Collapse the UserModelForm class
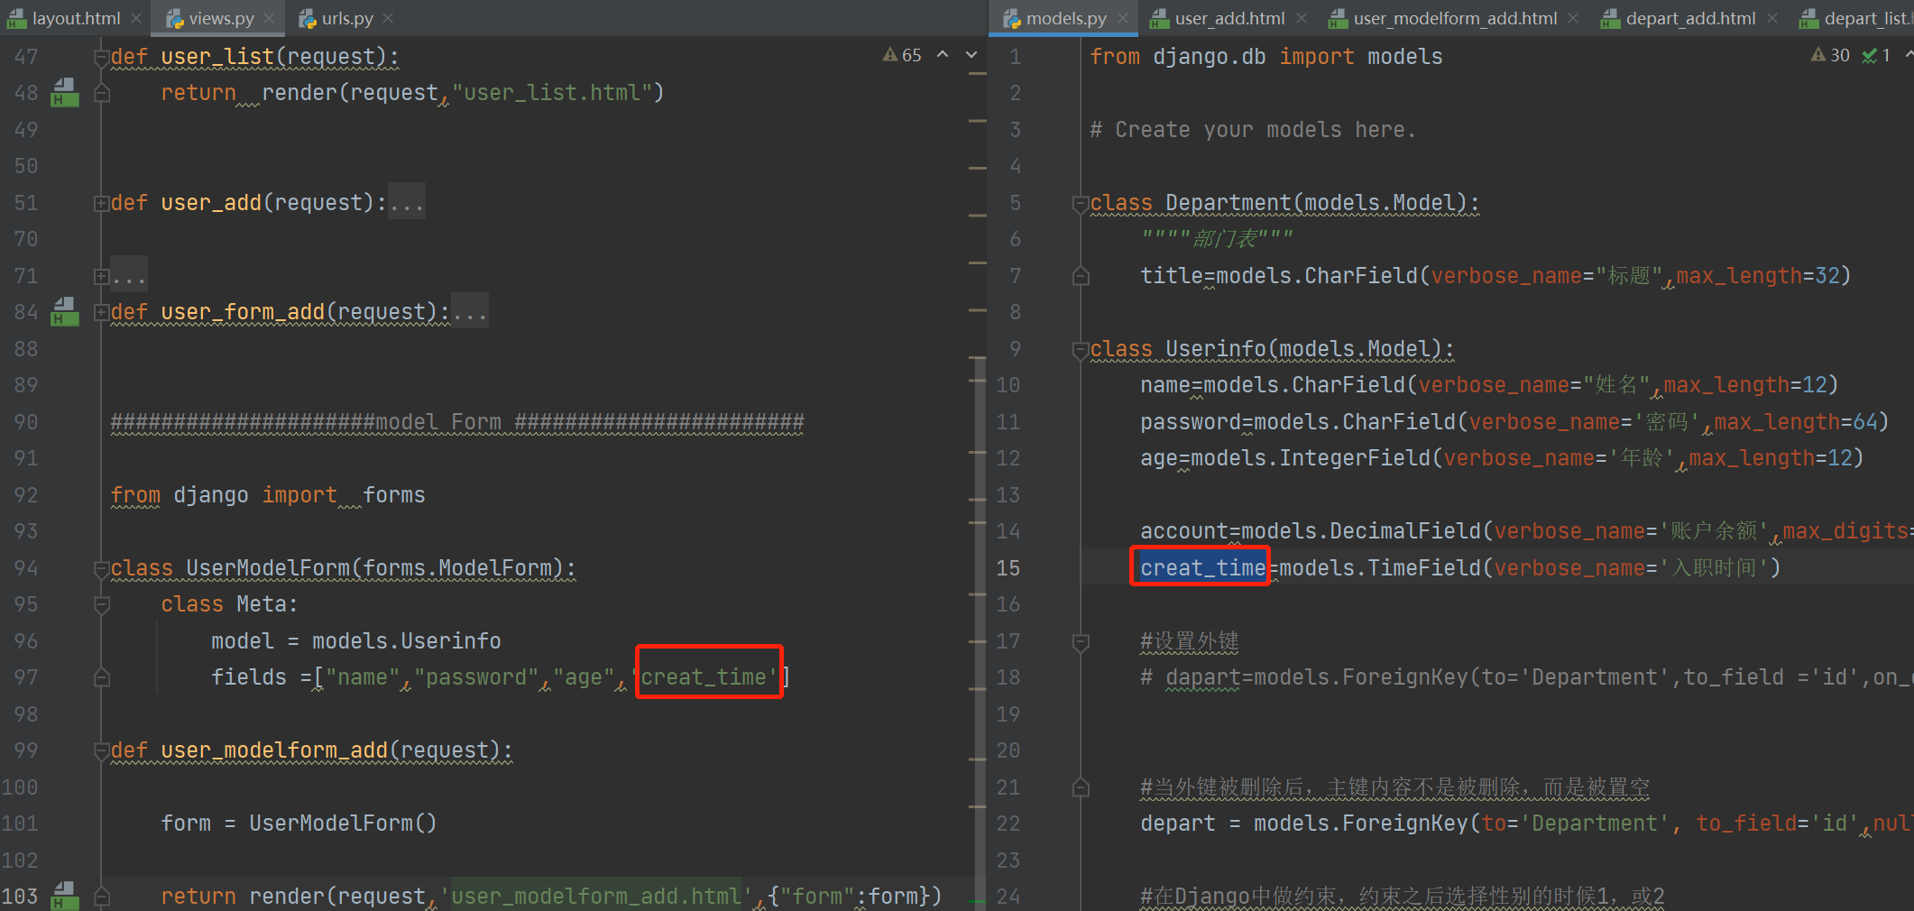Screen dimensions: 1914x911 [x=101, y=569]
